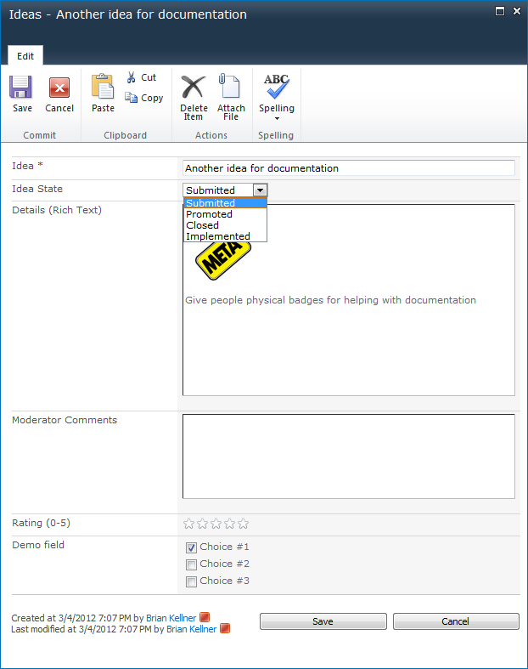Copy selection using the Copy icon
Screen dimensions: 528x669
(x=132, y=98)
